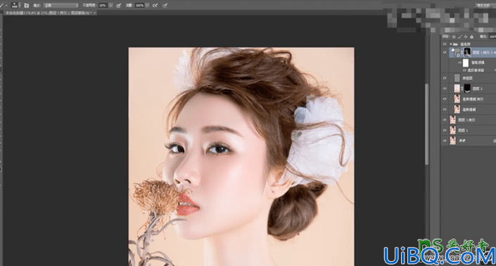The height and width of the screenshot is (266, 496).
Task: Select the 图层 1 拷贝 layer thumbnail
Action: 453,120
